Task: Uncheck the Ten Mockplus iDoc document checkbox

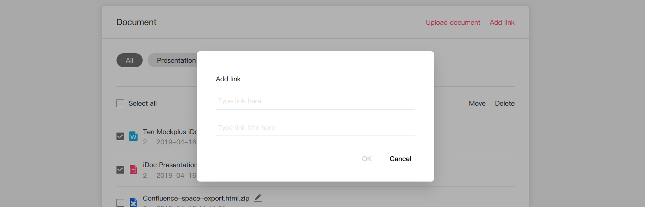Action: point(120,136)
